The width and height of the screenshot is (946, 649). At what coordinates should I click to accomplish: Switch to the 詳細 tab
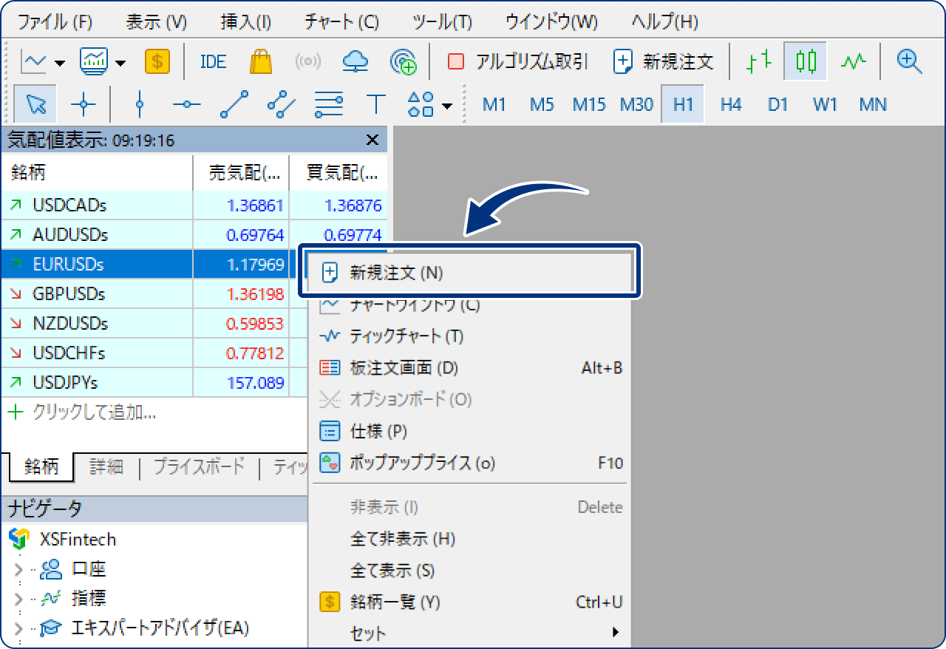tap(106, 466)
